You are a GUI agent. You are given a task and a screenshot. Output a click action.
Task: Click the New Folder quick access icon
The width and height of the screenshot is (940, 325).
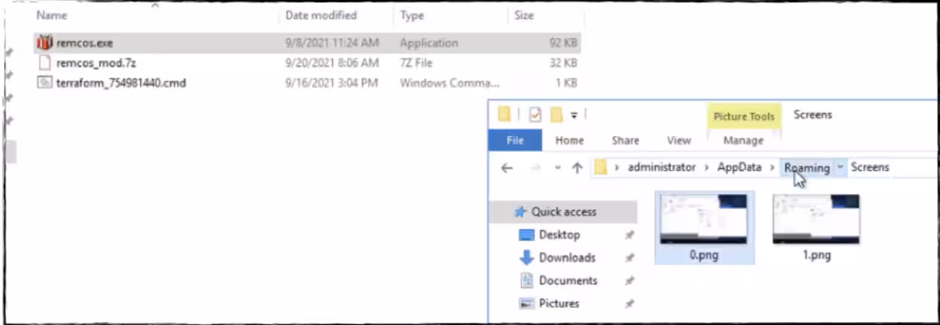(557, 115)
